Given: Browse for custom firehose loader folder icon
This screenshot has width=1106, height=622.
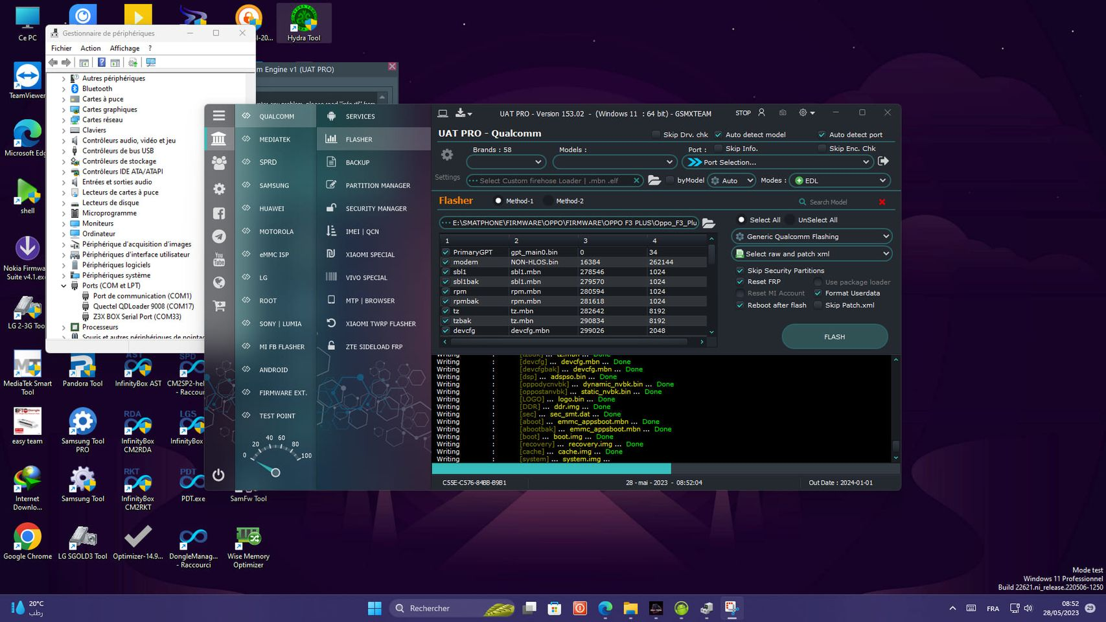Looking at the screenshot, I should [x=654, y=181].
